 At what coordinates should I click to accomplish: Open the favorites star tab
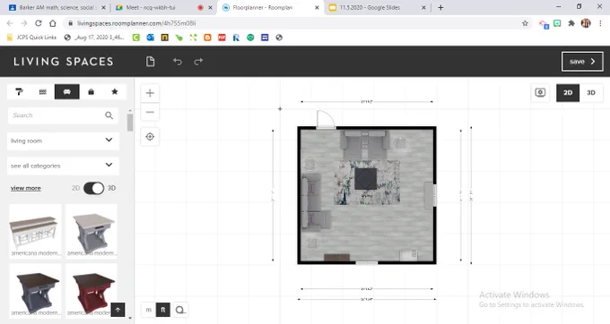(x=115, y=91)
